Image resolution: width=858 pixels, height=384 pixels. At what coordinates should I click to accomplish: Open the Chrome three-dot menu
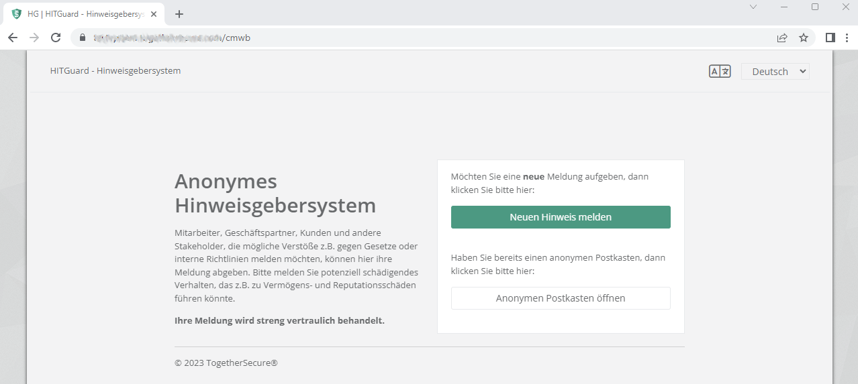click(847, 38)
